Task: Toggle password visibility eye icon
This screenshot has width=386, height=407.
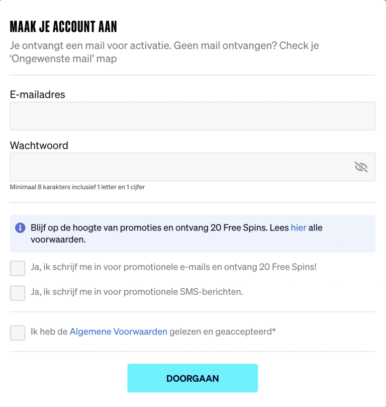Action: pos(361,167)
